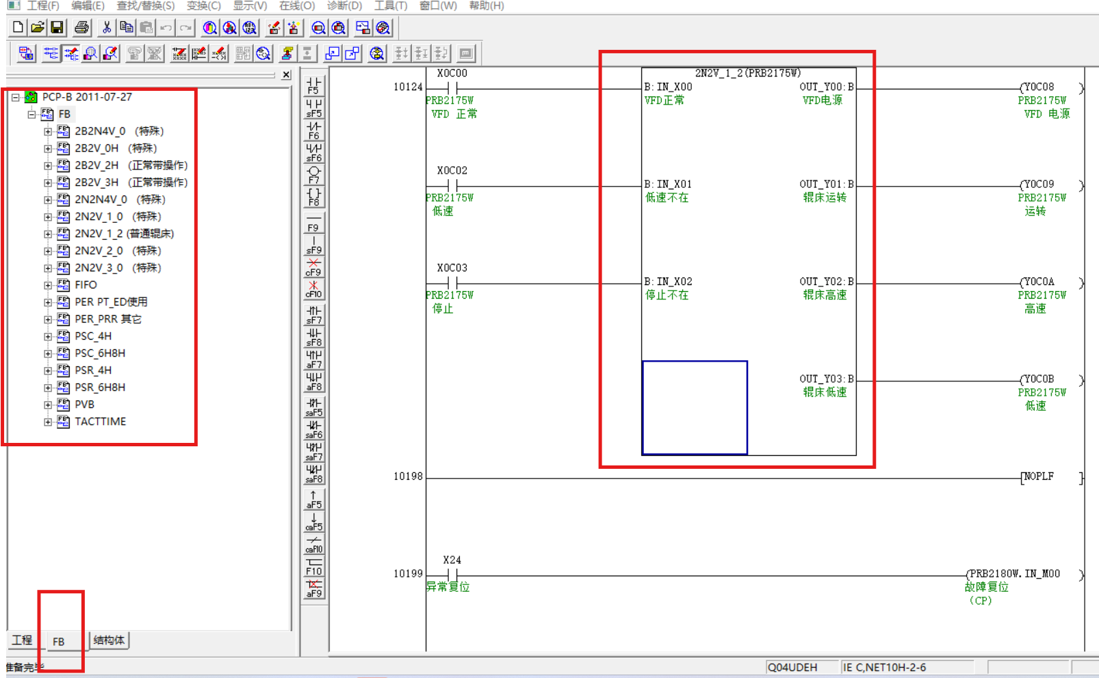1099x678 pixels.
Task: Click the Open project folder icon
Action: [x=38, y=28]
